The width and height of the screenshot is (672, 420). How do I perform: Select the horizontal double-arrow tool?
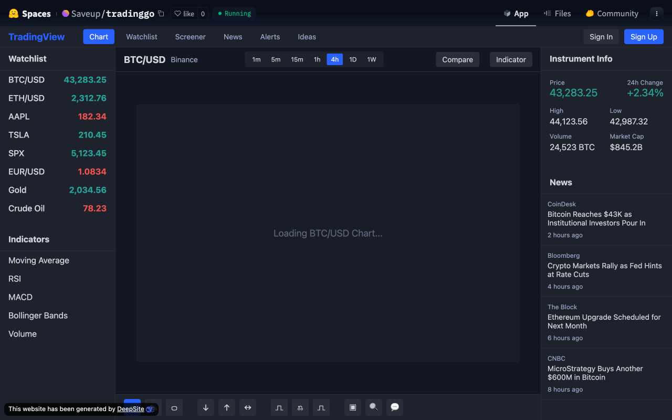coord(248,407)
